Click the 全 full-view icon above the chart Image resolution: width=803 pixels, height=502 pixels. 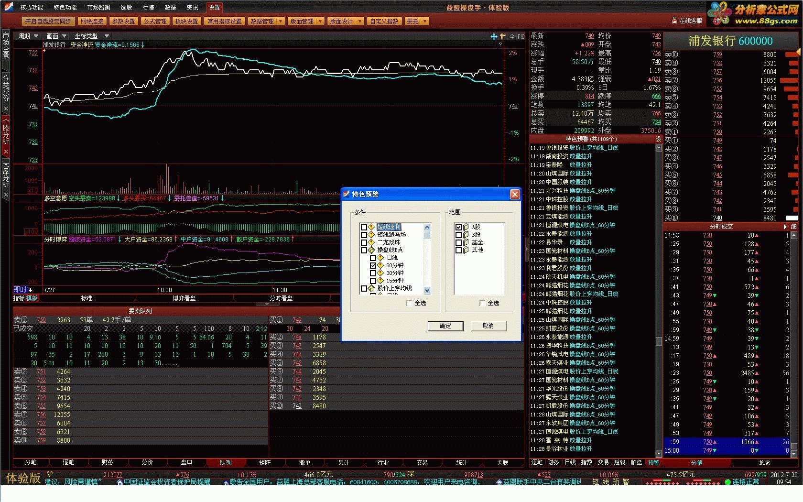click(512, 36)
